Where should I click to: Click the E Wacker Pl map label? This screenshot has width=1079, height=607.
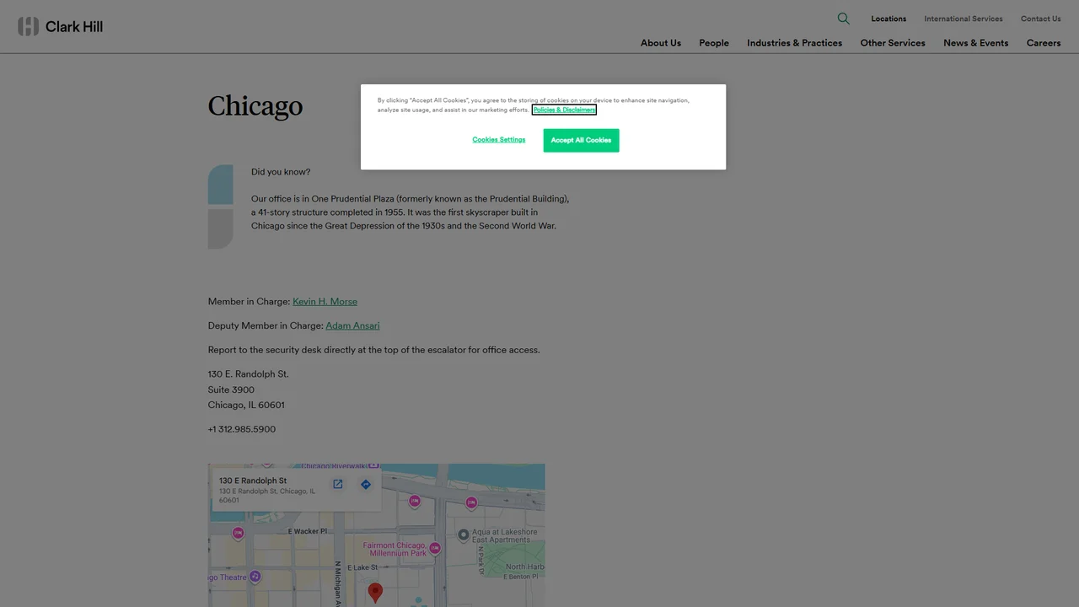coord(307,531)
